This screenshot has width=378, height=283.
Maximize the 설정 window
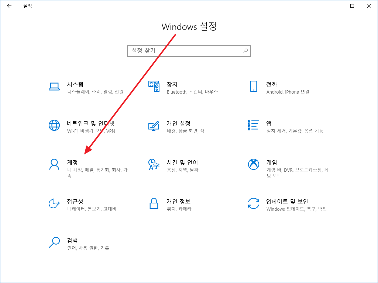(352, 6)
